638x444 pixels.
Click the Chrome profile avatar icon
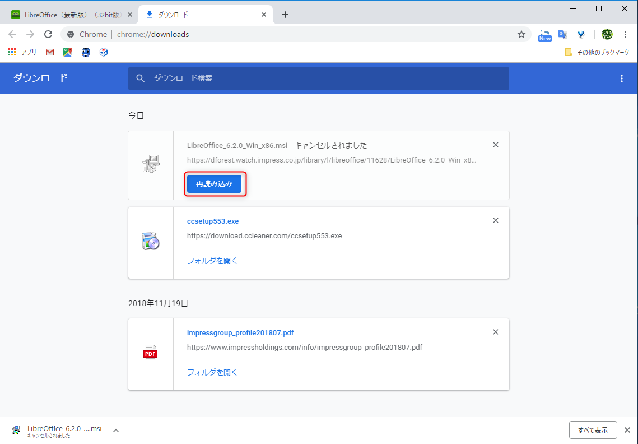[x=607, y=34]
